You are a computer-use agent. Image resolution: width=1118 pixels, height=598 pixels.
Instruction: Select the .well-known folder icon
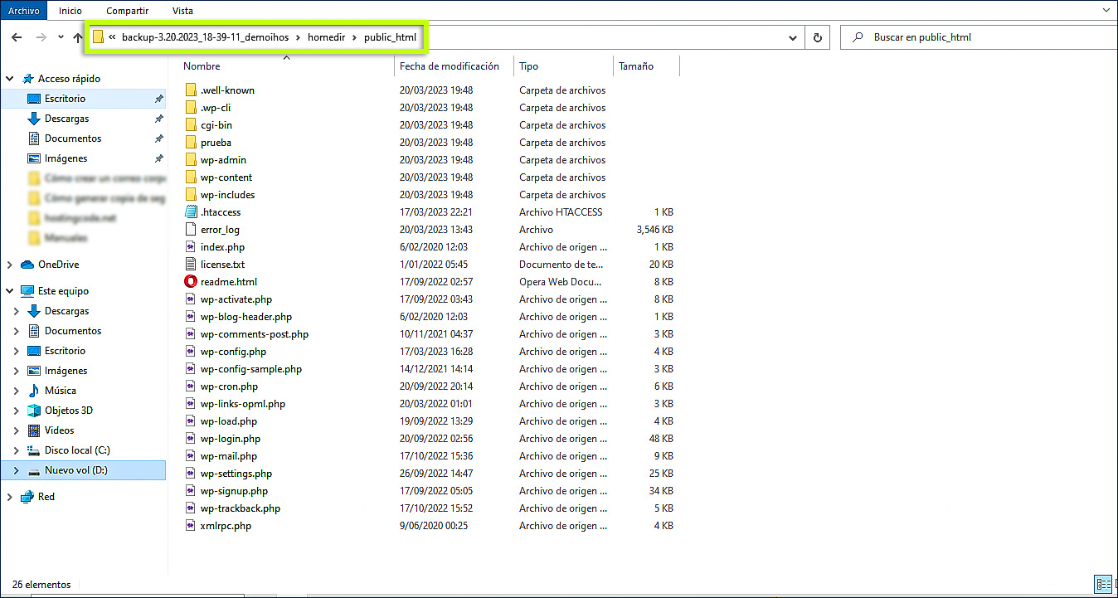[x=191, y=90]
